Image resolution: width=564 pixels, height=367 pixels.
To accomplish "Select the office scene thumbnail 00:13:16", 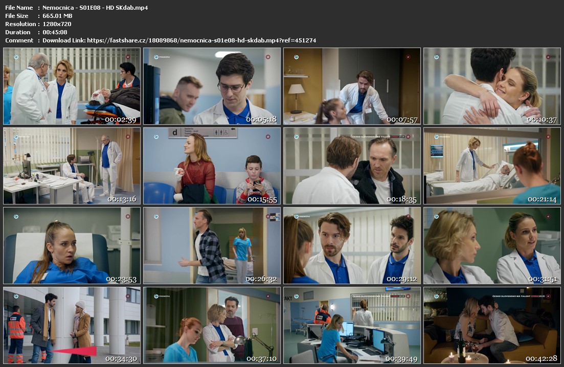I will coord(72,166).
